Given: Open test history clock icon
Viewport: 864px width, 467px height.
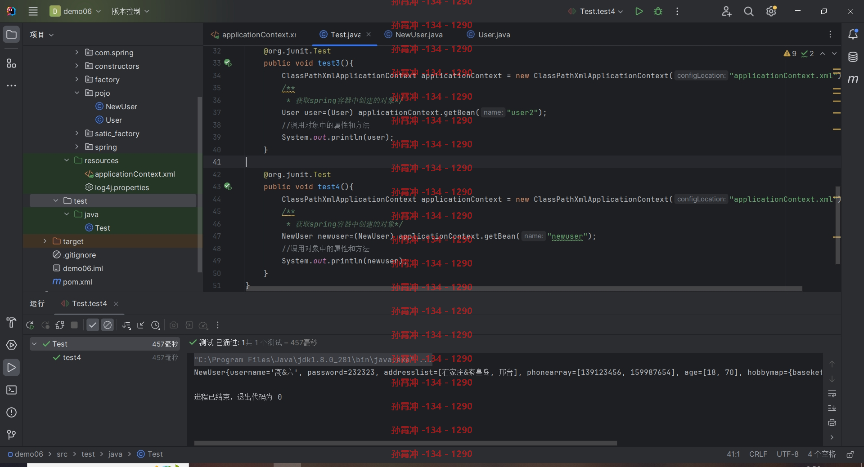Looking at the screenshot, I should point(156,325).
